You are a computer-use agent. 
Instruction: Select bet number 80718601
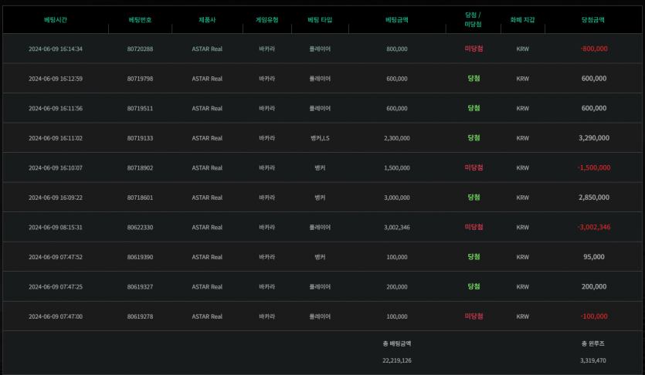click(x=140, y=198)
